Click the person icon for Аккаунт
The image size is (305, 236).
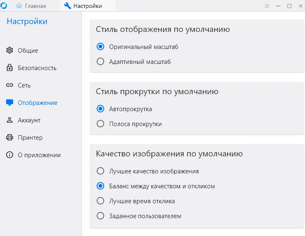tap(10, 120)
